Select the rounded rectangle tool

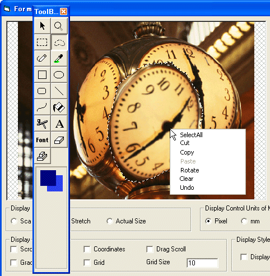point(43,91)
